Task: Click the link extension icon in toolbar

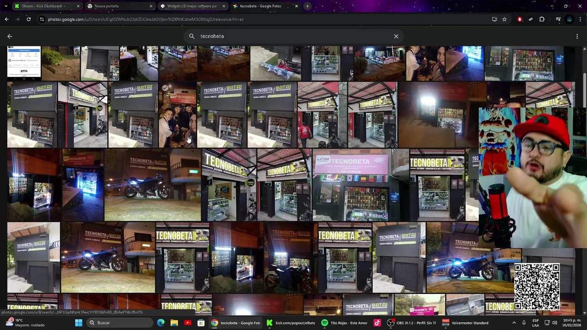Action: tap(531, 19)
